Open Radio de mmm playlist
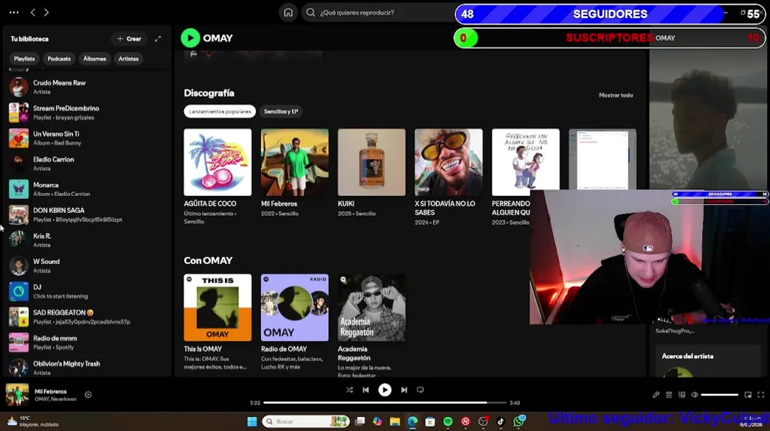This screenshot has height=431, width=770. point(87,342)
